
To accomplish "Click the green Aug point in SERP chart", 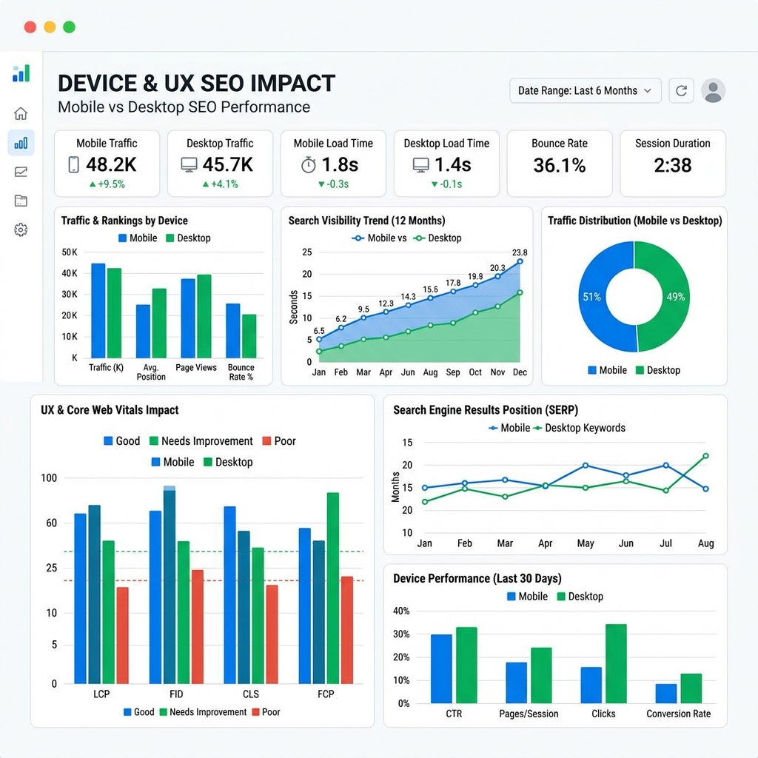I will click(705, 456).
